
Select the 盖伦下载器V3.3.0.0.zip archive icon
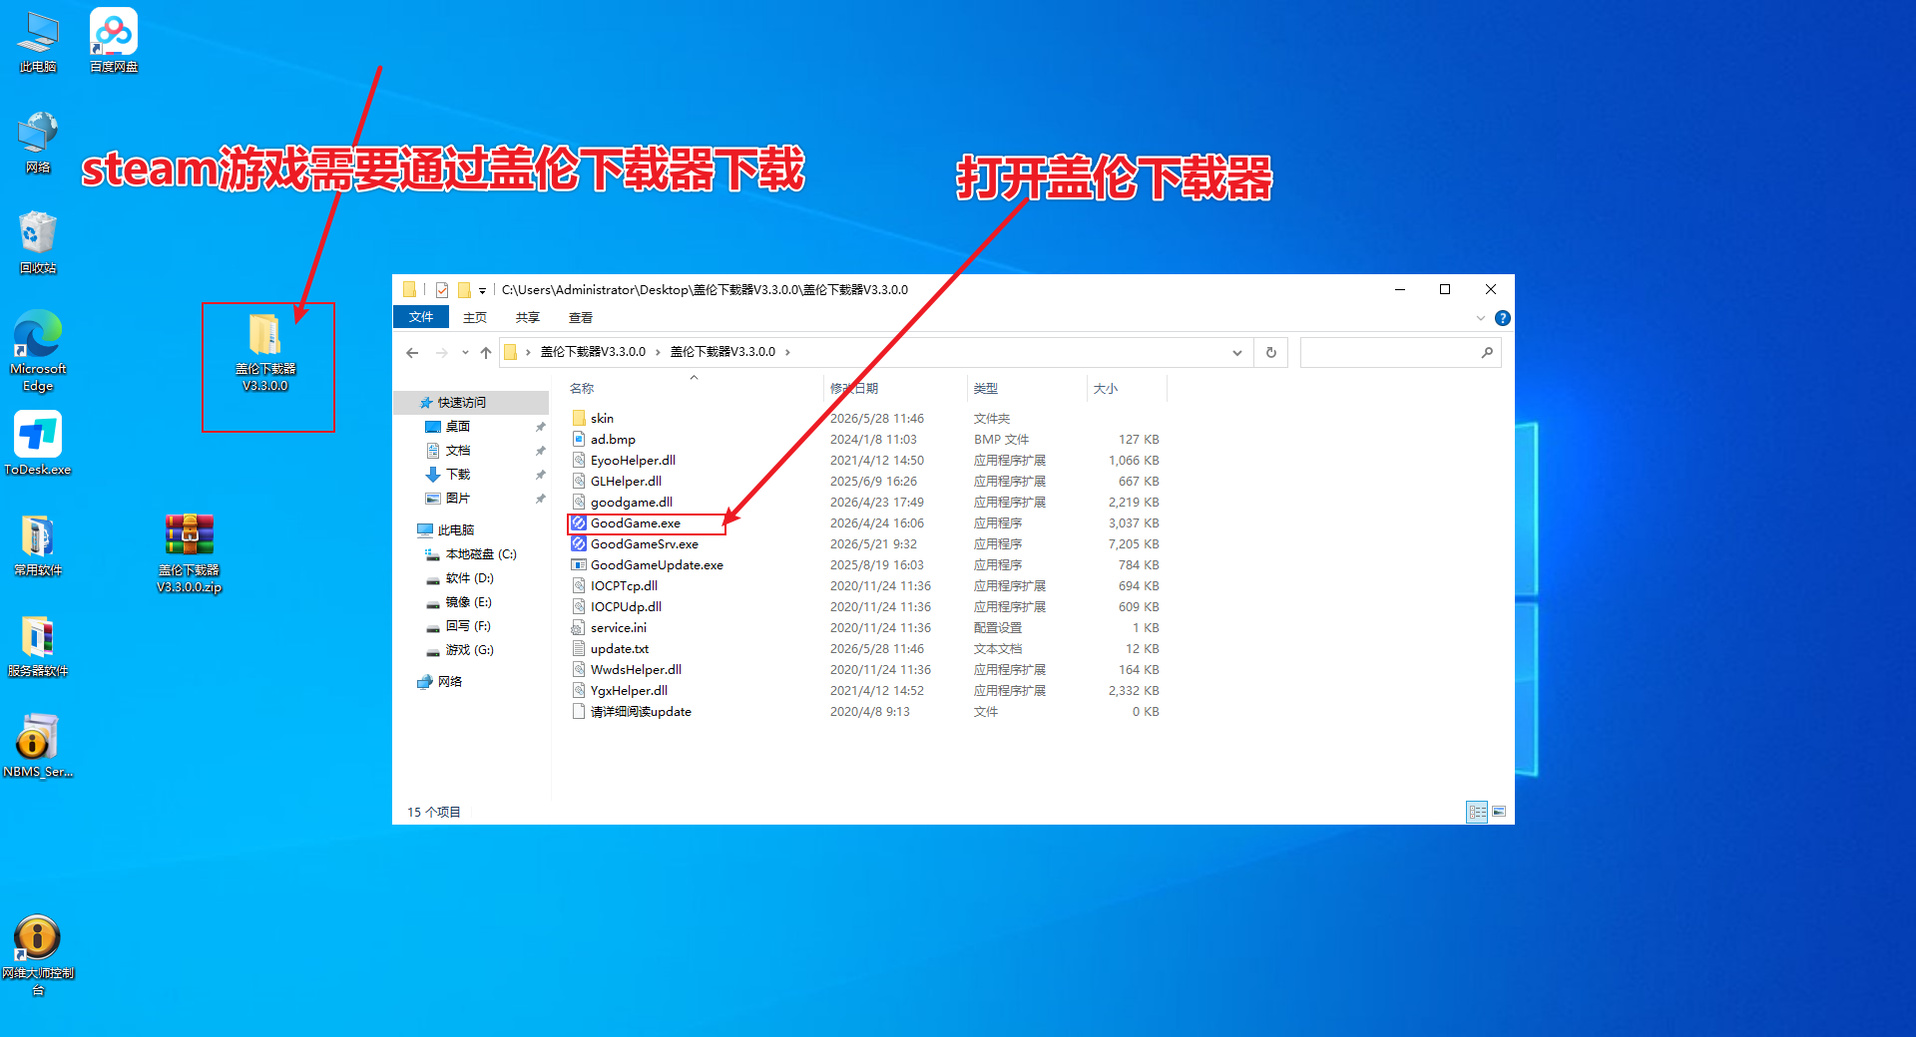click(189, 553)
